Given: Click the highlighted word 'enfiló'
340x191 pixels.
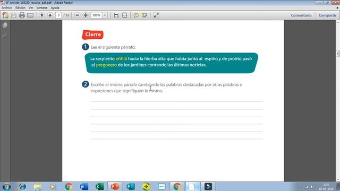Looking at the screenshot, I should click(121, 59).
